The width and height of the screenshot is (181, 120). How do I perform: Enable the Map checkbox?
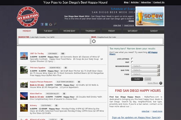click(132, 62)
